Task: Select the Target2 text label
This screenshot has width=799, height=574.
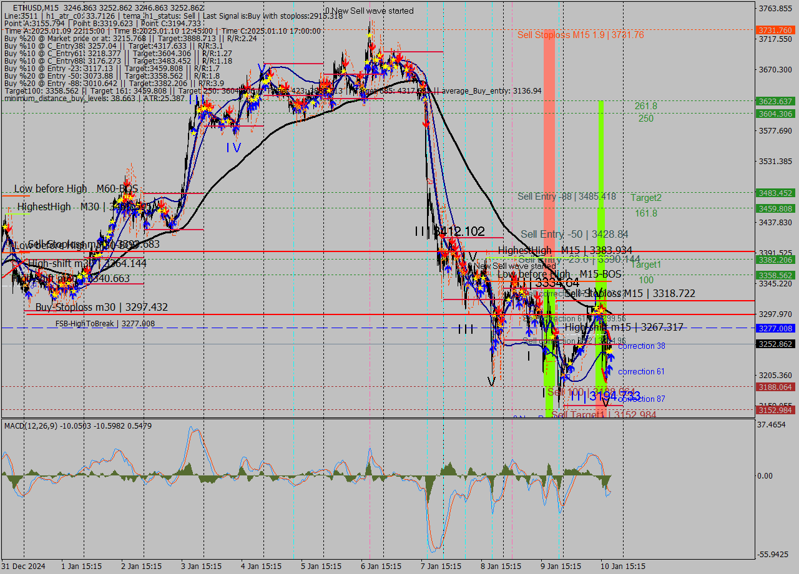Action: (x=645, y=198)
